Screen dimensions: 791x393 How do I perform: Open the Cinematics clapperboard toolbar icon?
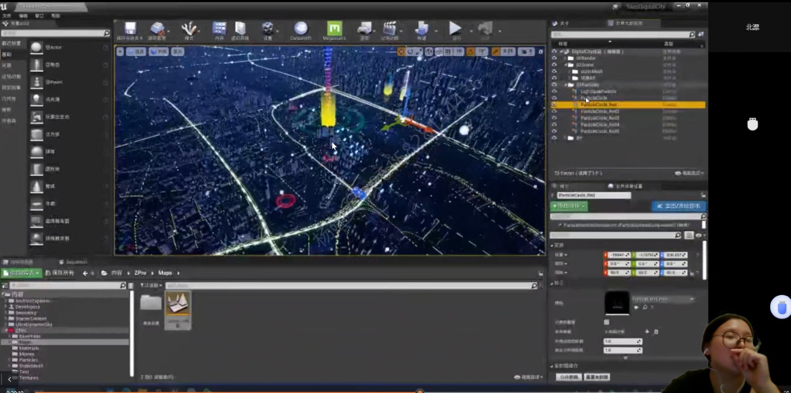coord(390,29)
